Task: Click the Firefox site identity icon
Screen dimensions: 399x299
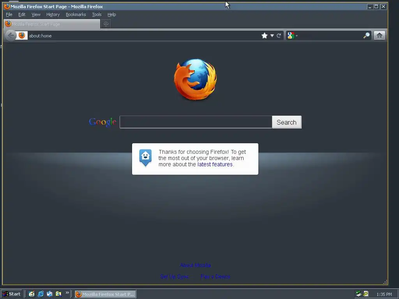Action: (22, 35)
